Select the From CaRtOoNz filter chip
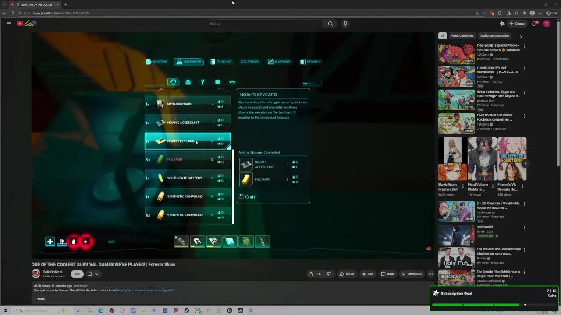Image resolution: width=561 pixels, height=315 pixels. click(x=462, y=36)
